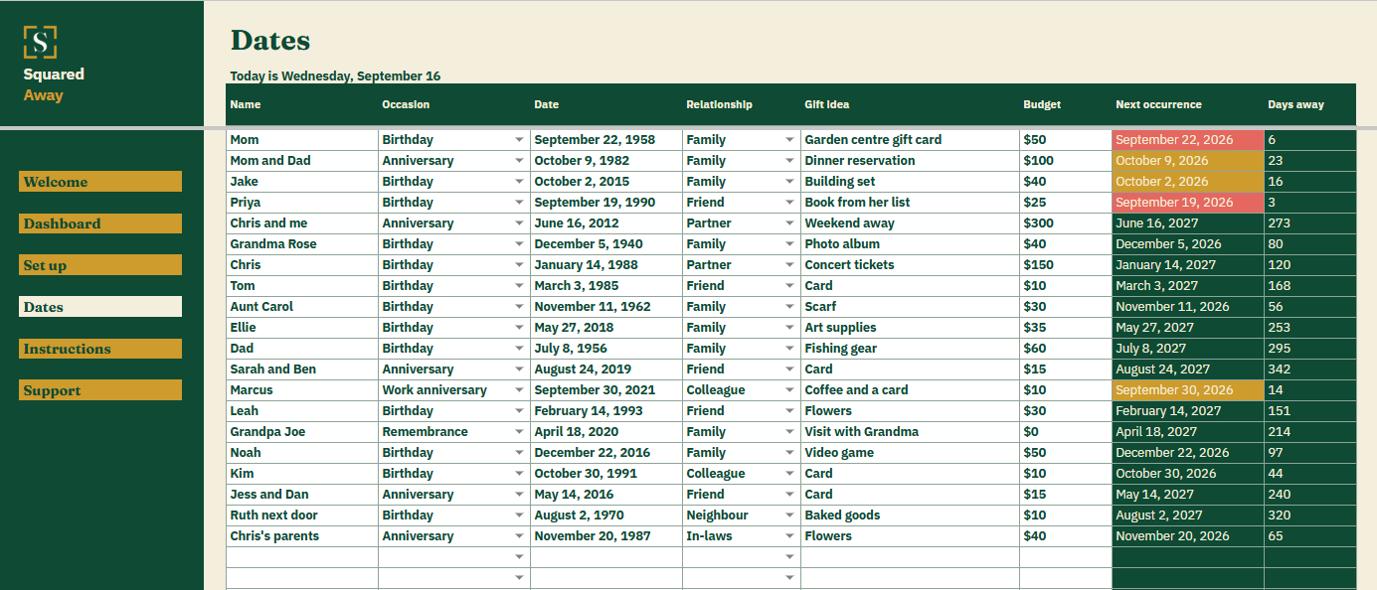Image resolution: width=1377 pixels, height=590 pixels.
Task: Click gift idea 'Weekend away'
Action: [910, 223]
